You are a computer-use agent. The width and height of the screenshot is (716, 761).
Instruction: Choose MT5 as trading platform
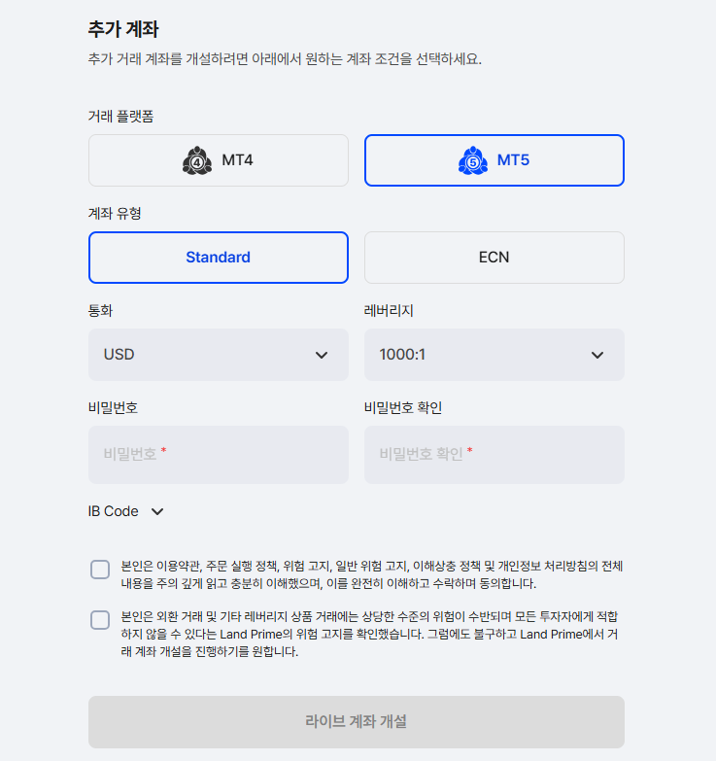click(x=494, y=160)
